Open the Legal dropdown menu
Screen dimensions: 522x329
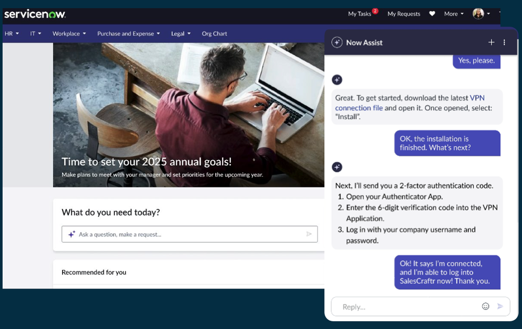point(180,33)
